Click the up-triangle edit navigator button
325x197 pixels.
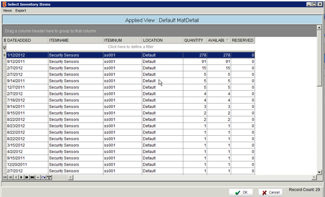point(38,178)
